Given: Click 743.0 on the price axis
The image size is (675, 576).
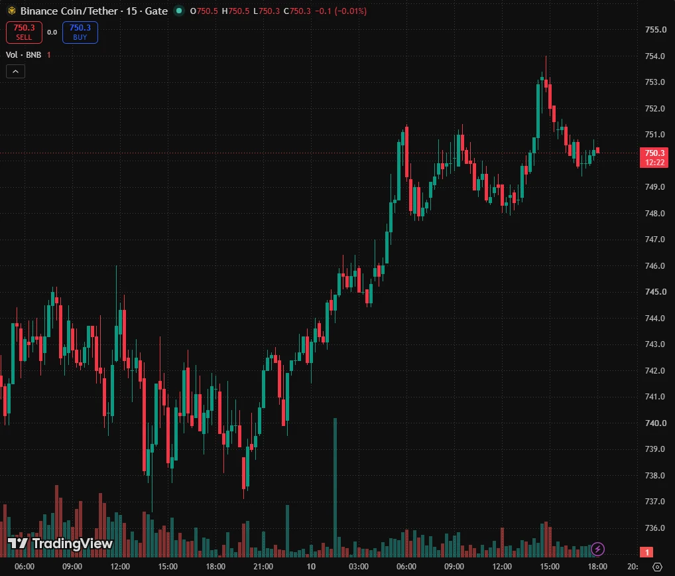Looking at the screenshot, I should pos(654,344).
